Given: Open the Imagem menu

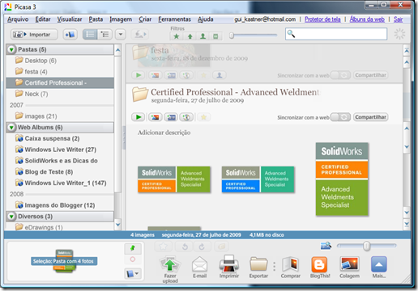Looking at the screenshot, I should pyautogui.click(x=121, y=19).
